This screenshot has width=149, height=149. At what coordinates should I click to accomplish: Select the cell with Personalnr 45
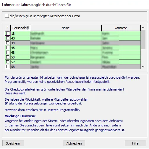point(20,48)
